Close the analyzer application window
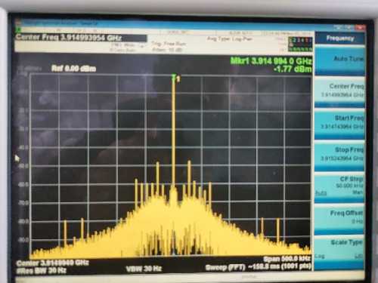This screenshot has height=283, width=378. [x=361, y=27]
